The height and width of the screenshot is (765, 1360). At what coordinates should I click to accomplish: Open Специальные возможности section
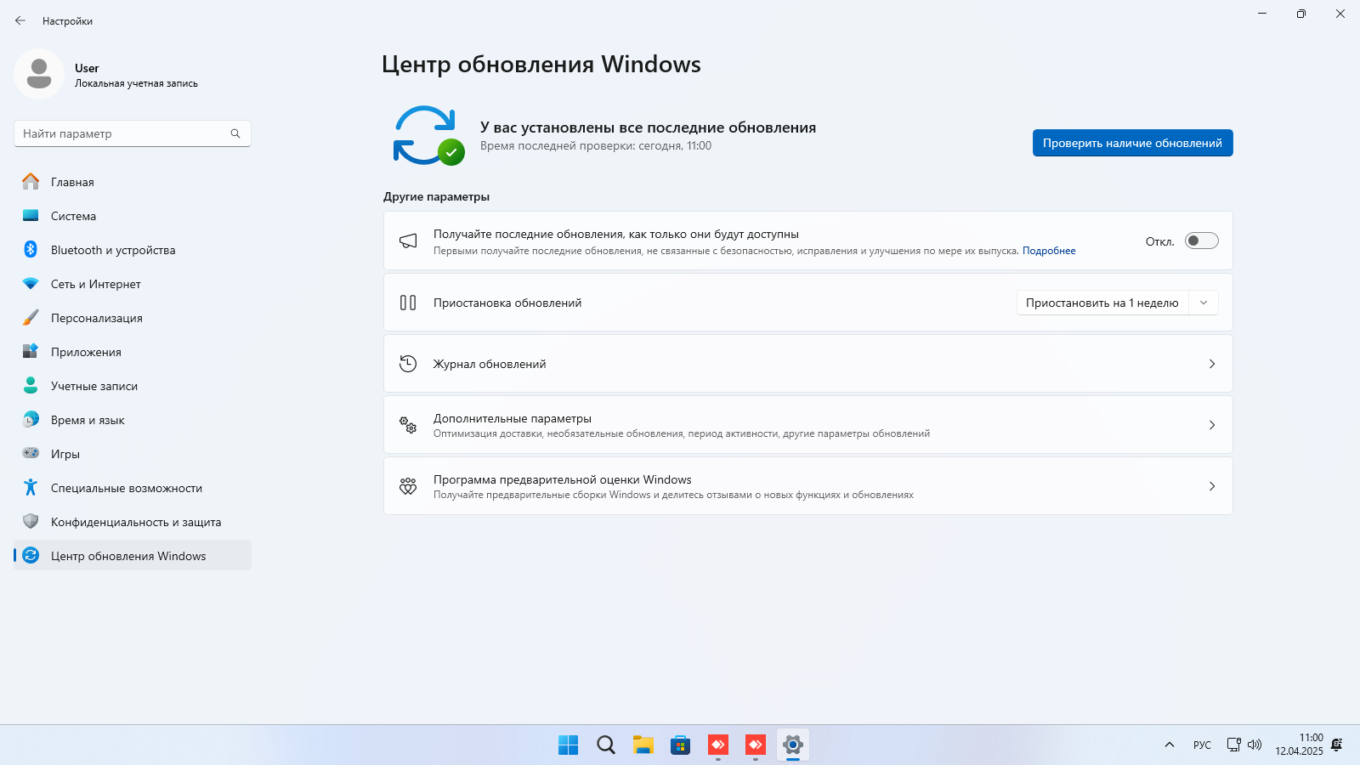click(x=133, y=488)
